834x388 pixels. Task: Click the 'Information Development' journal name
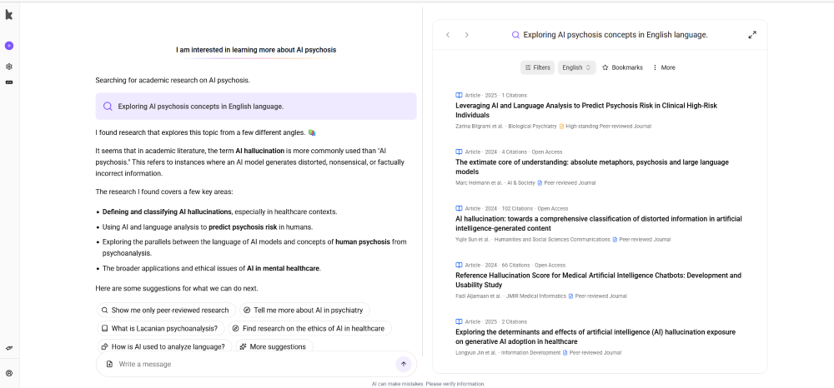[530, 353]
